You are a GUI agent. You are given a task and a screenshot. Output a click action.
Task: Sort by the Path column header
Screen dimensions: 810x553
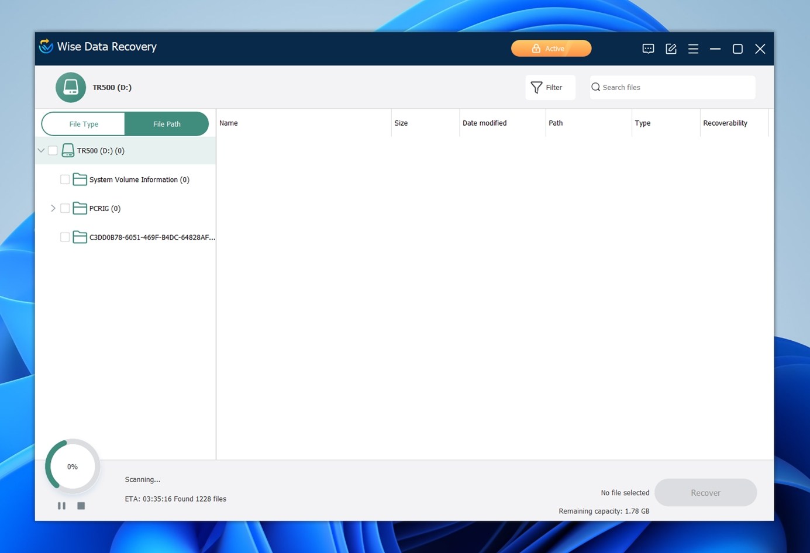(589, 123)
